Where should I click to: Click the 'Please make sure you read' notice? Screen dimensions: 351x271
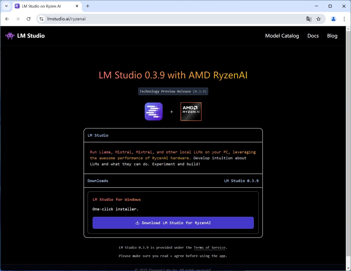pyautogui.click(x=173, y=256)
